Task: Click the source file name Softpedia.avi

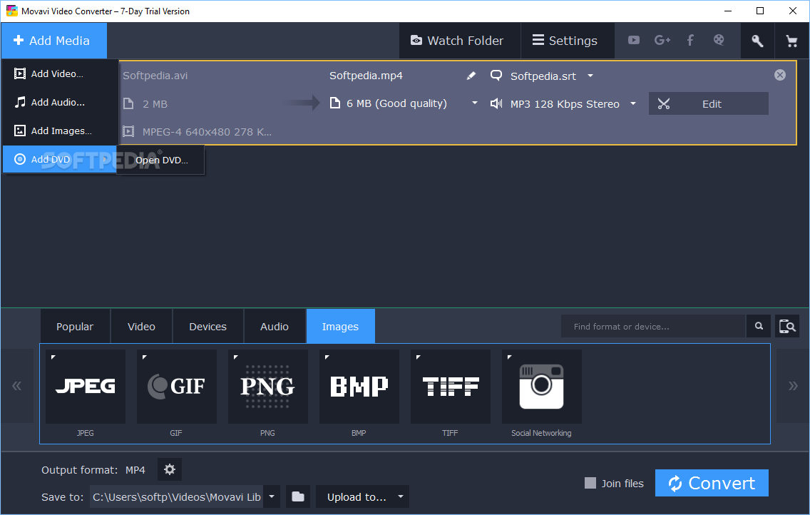Action: (x=155, y=76)
